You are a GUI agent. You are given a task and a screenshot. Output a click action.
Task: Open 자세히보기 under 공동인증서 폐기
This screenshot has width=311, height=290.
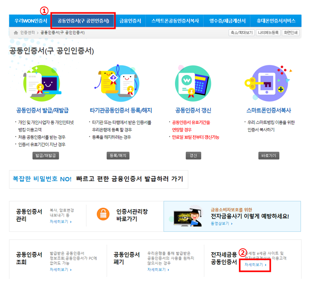(158, 270)
